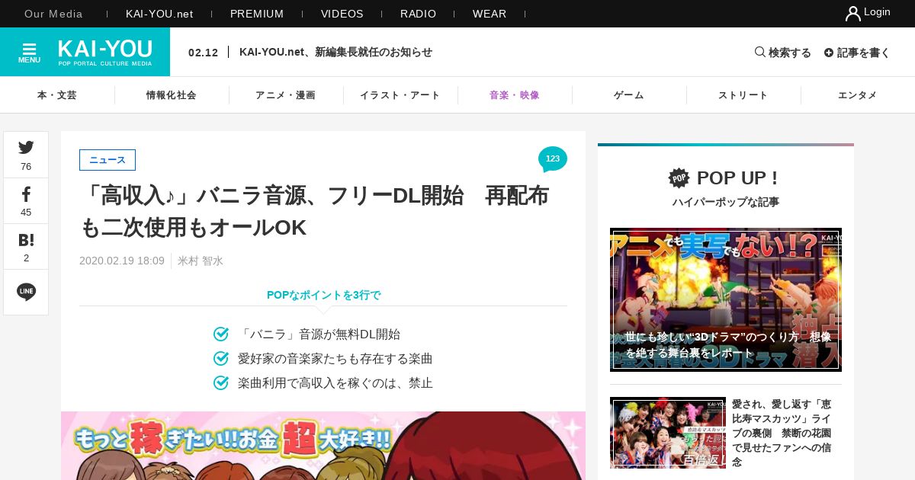
Task: Click the Facebook share count 45
Action: [26, 212]
